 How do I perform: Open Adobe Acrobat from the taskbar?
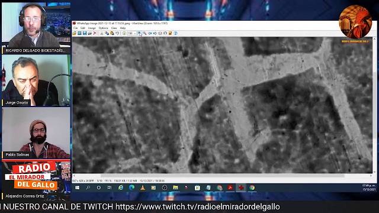tap(230, 188)
